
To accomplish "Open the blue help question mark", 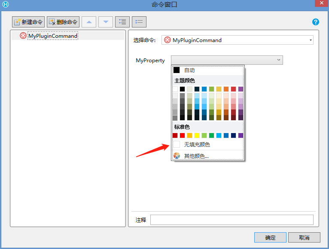I will pyautogui.click(x=316, y=22).
